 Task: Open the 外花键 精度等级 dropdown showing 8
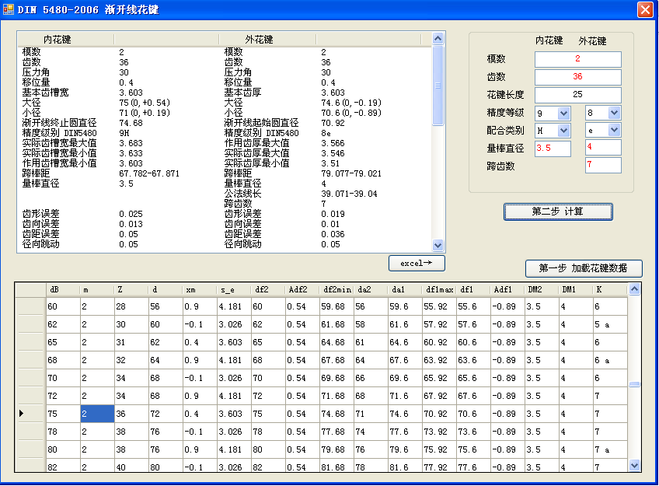click(614, 113)
